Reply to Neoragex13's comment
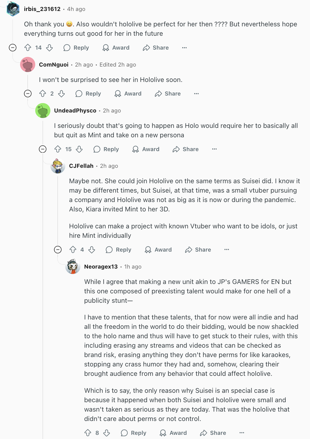This screenshot has height=439, width=310. 134,433
